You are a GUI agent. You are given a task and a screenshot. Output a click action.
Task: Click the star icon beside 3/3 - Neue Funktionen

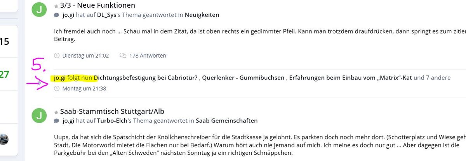pyautogui.click(x=56, y=6)
